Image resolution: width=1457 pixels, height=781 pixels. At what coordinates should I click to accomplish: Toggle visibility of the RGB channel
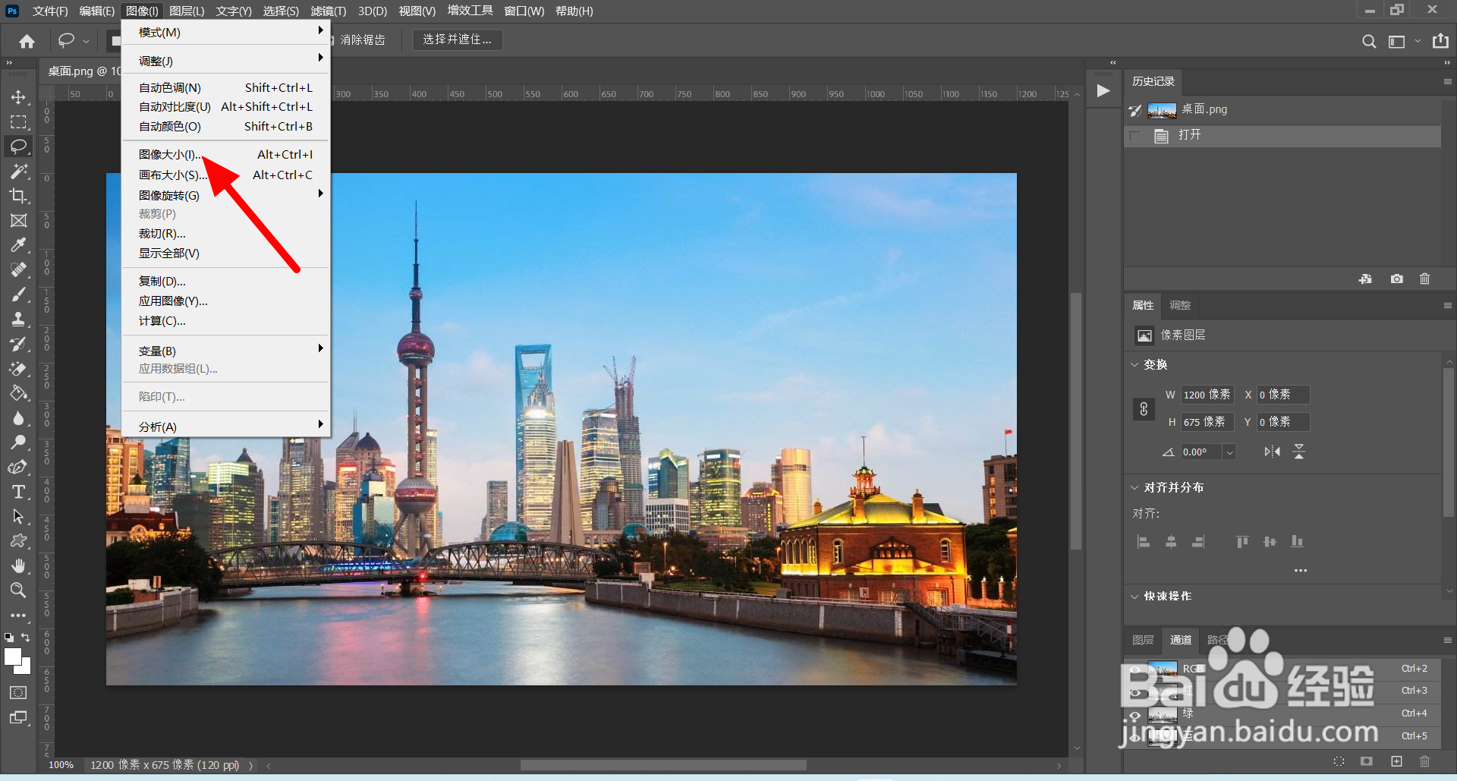point(1135,669)
